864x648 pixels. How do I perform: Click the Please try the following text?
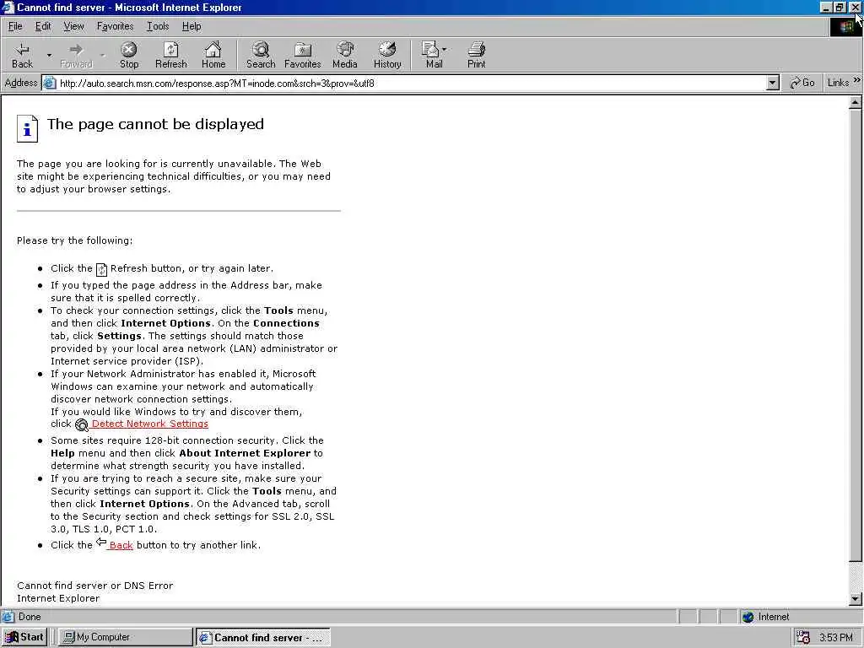pos(74,240)
